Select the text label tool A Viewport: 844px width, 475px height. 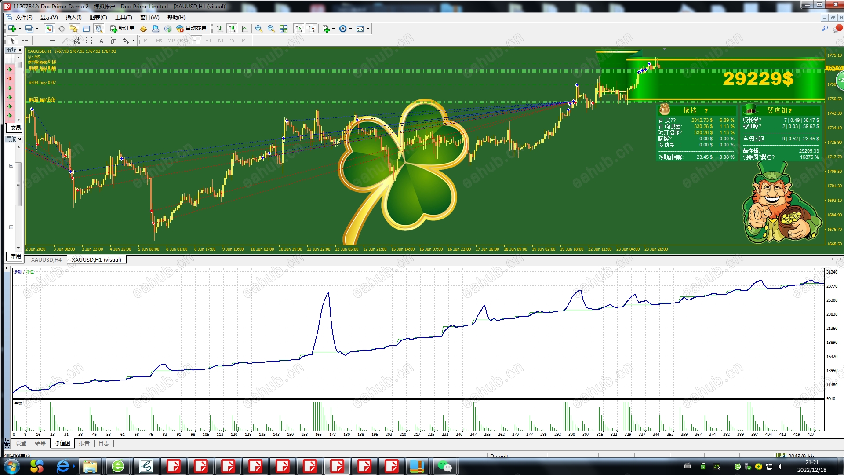(x=101, y=40)
